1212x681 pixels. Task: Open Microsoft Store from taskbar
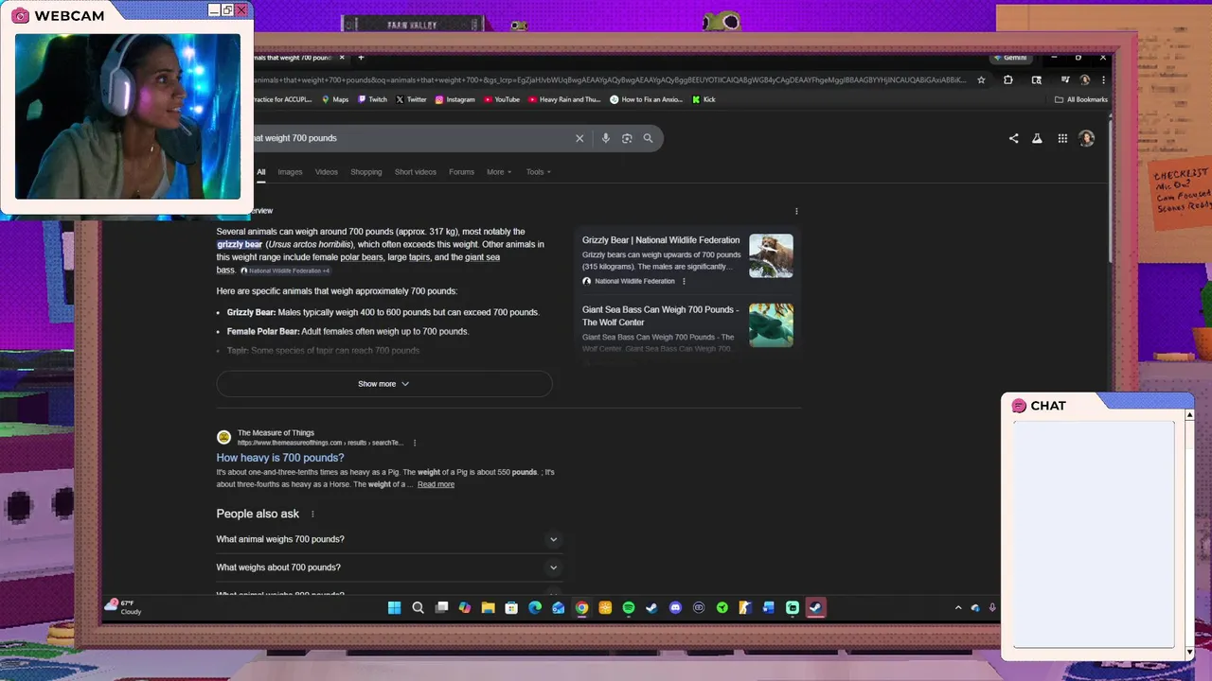(511, 608)
